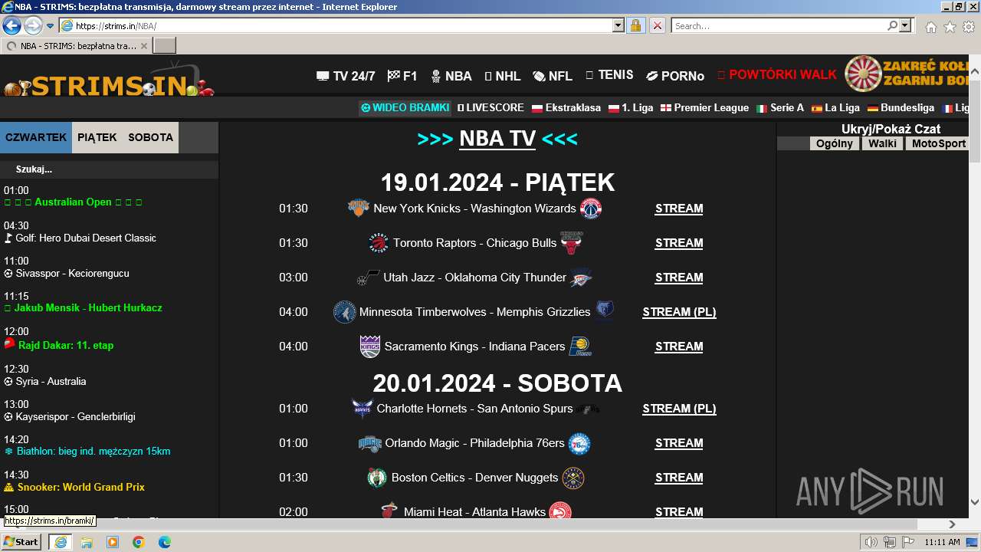Open Edge from the taskbar
This screenshot has height=552, width=981.
(x=164, y=542)
